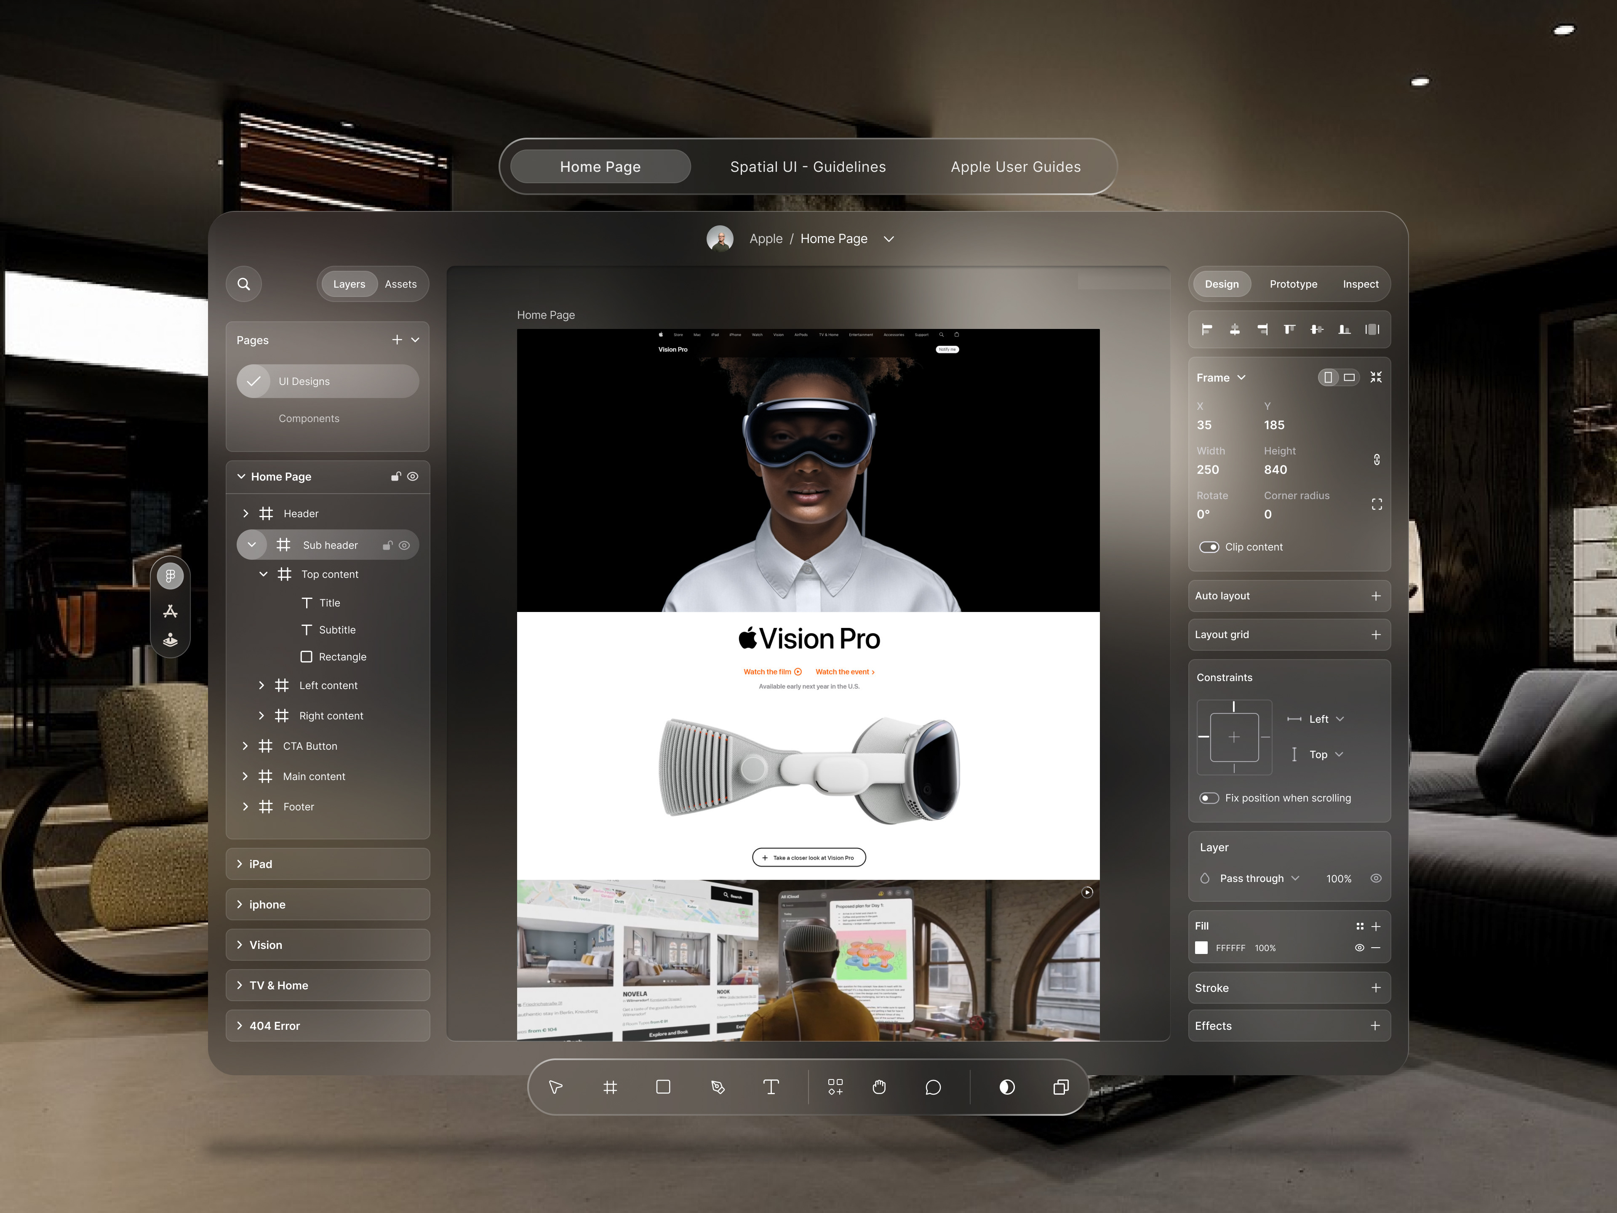1617x1213 pixels.
Task: Select the Rectangle shape tool
Action: point(663,1087)
